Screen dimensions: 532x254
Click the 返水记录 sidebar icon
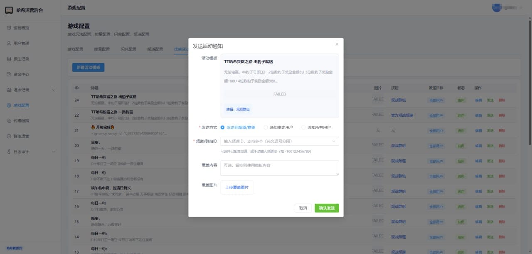9,90
